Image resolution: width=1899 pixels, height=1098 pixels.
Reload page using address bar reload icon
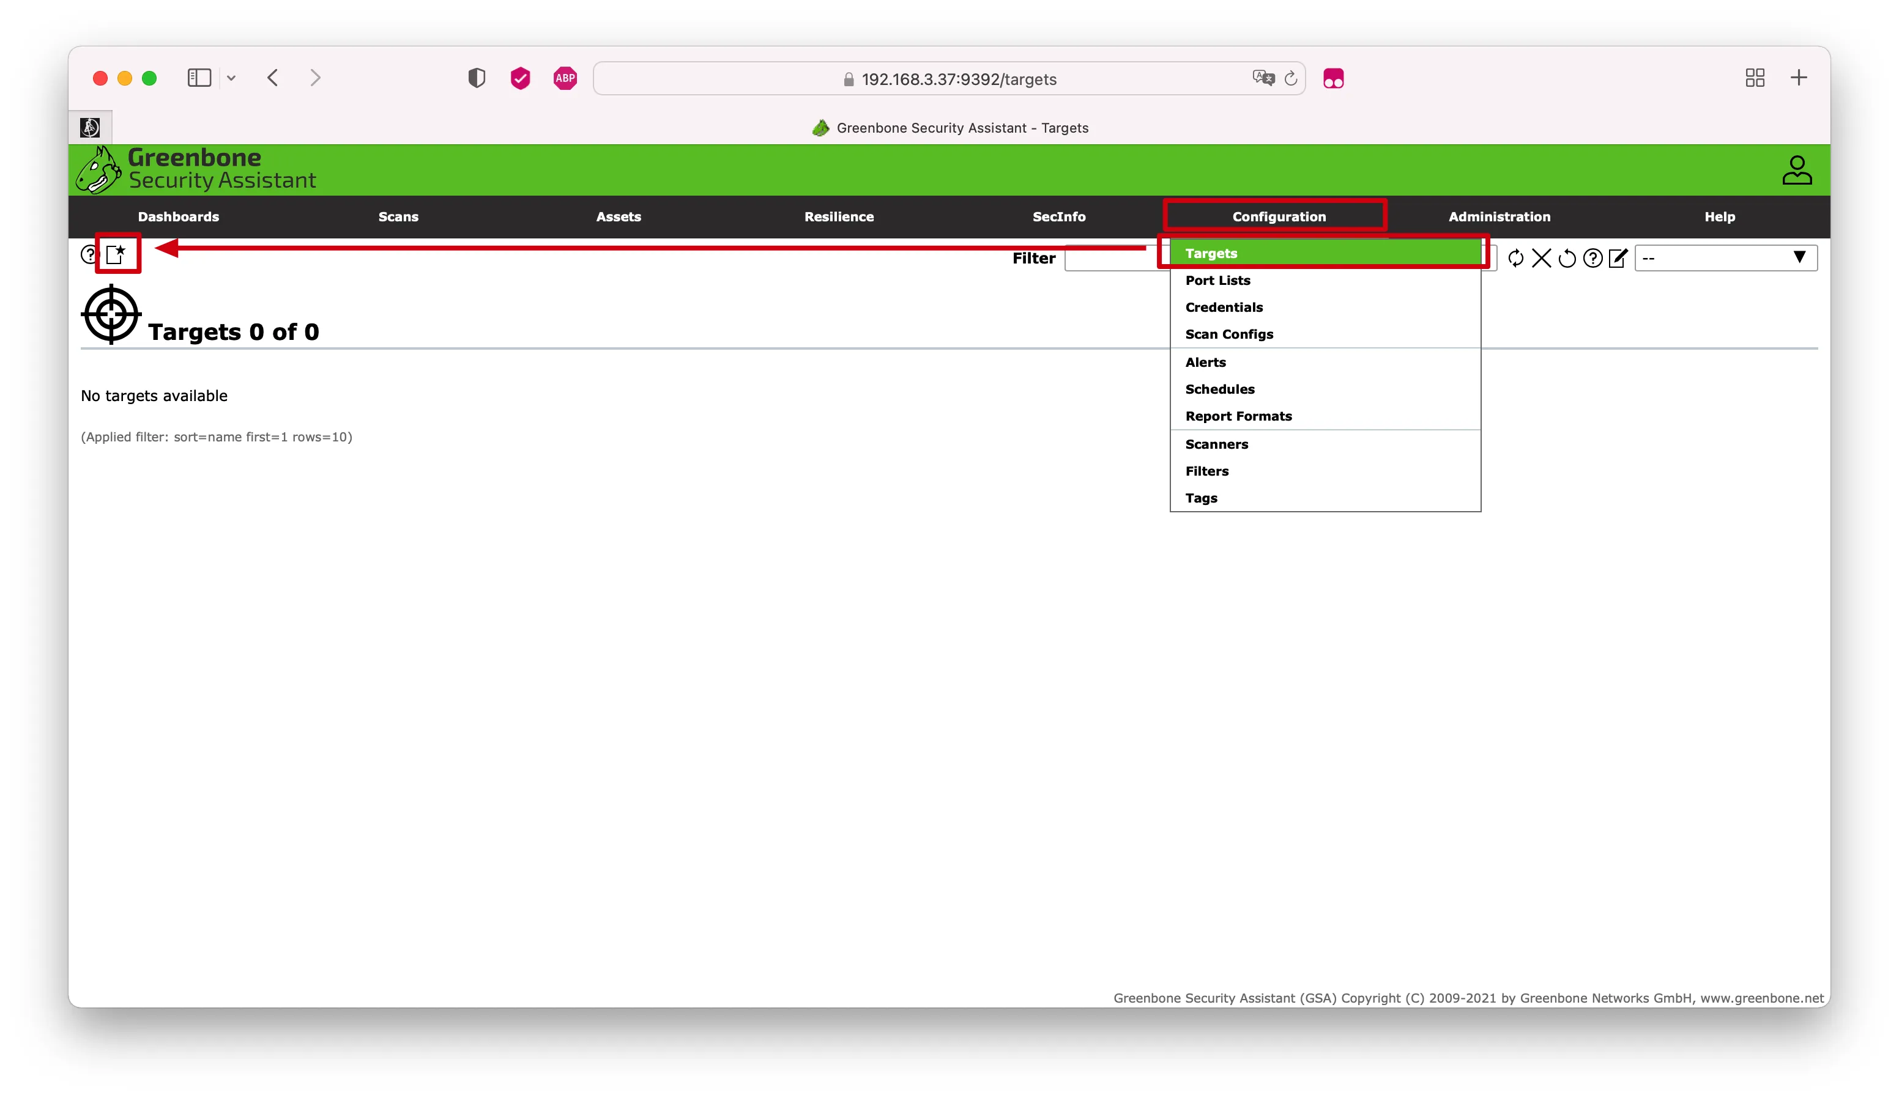click(1291, 79)
